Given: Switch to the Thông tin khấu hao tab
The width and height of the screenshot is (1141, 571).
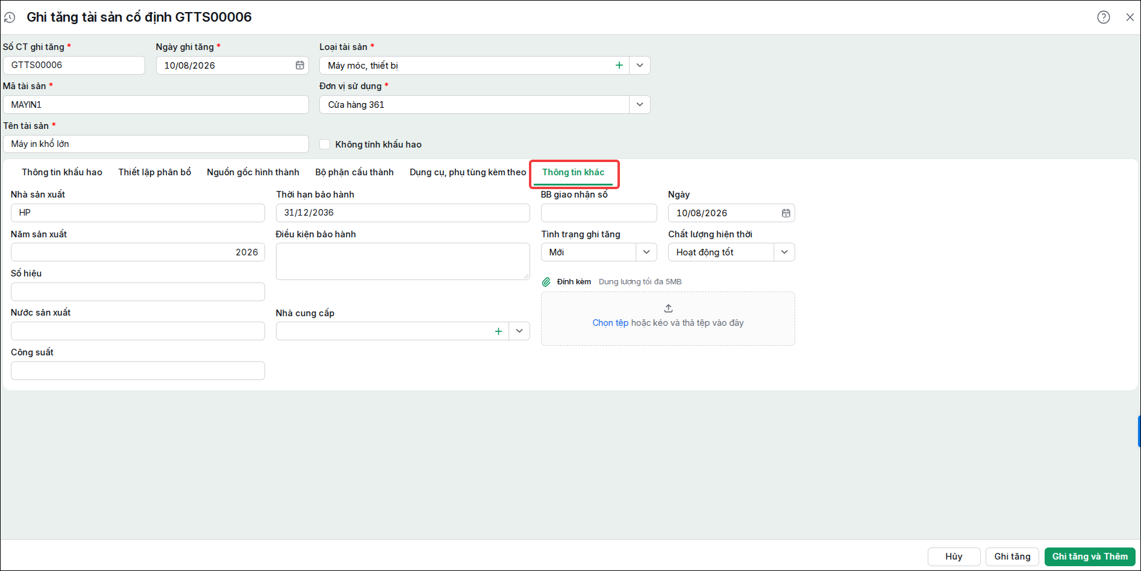Looking at the screenshot, I should [x=62, y=172].
